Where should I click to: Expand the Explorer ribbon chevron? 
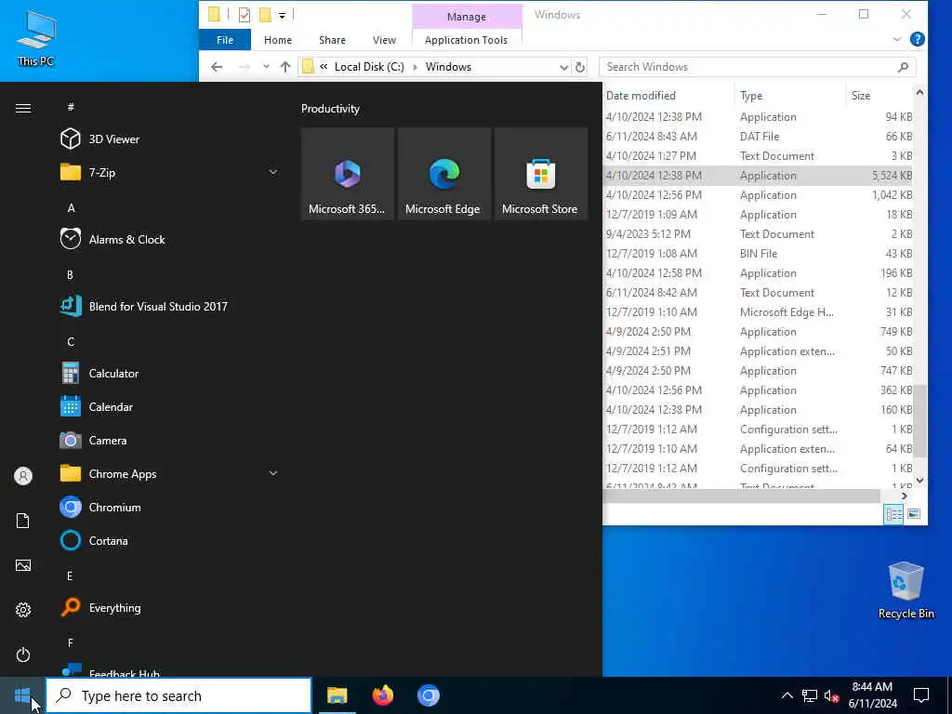[897, 39]
